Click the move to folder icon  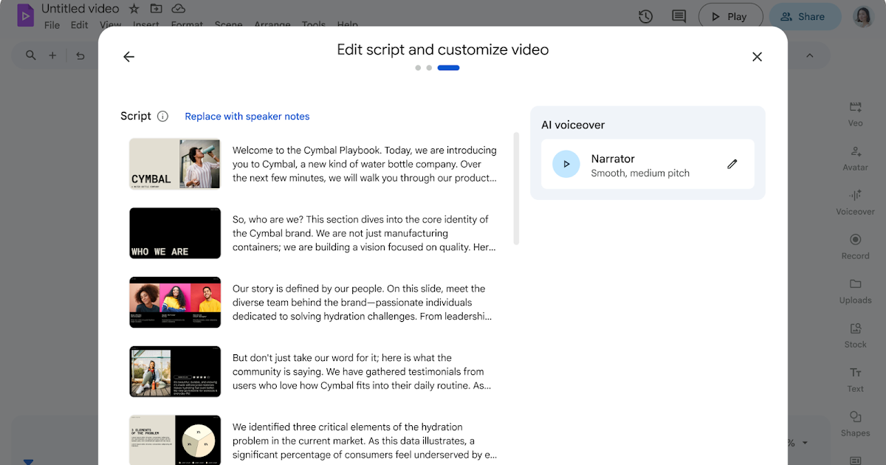(x=156, y=9)
